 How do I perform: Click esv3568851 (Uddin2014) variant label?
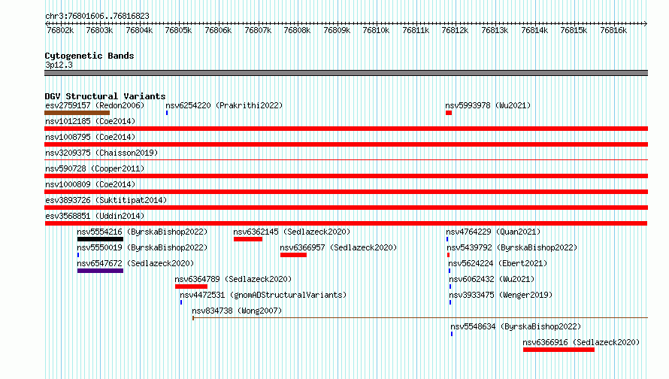pos(95,216)
